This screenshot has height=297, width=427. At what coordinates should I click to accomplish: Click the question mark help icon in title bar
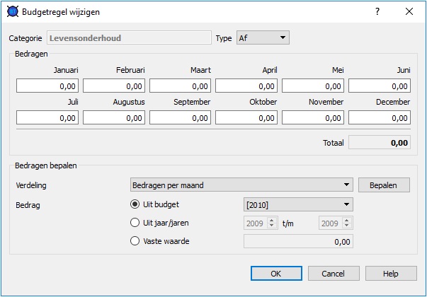(x=377, y=12)
